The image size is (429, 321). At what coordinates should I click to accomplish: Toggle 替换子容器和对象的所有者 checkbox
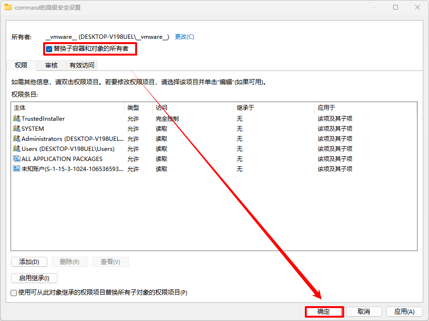(49, 49)
